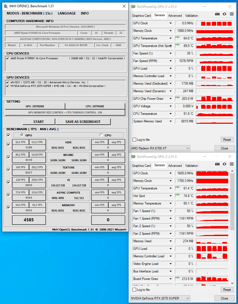Click camera screenshot icon in AMD GPU-Z window
The height and width of the screenshot is (304, 238).
[x=217, y=14]
